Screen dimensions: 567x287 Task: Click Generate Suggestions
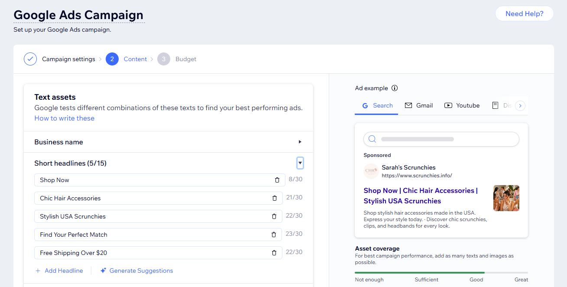[x=136, y=271]
